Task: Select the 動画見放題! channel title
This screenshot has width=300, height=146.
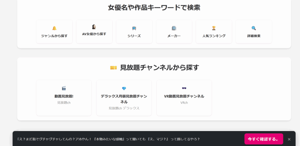Action: coord(64,96)
